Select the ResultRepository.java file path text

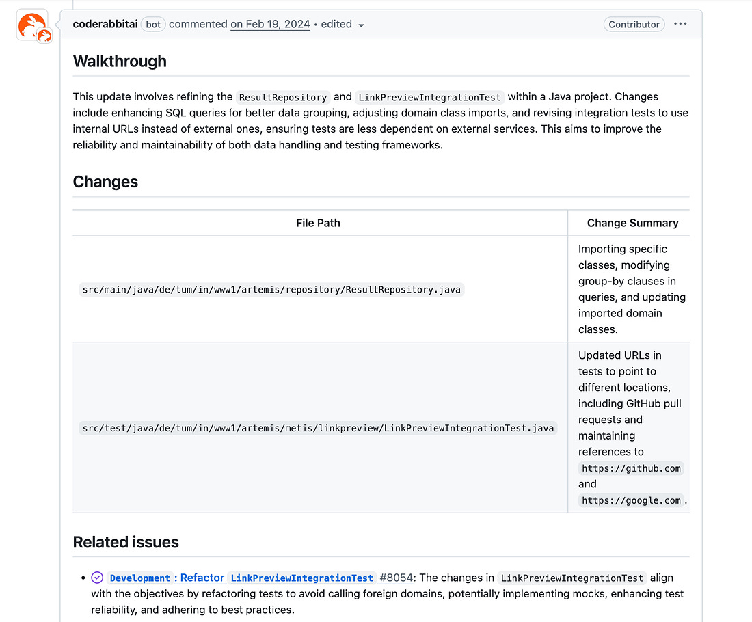(271, 289)
